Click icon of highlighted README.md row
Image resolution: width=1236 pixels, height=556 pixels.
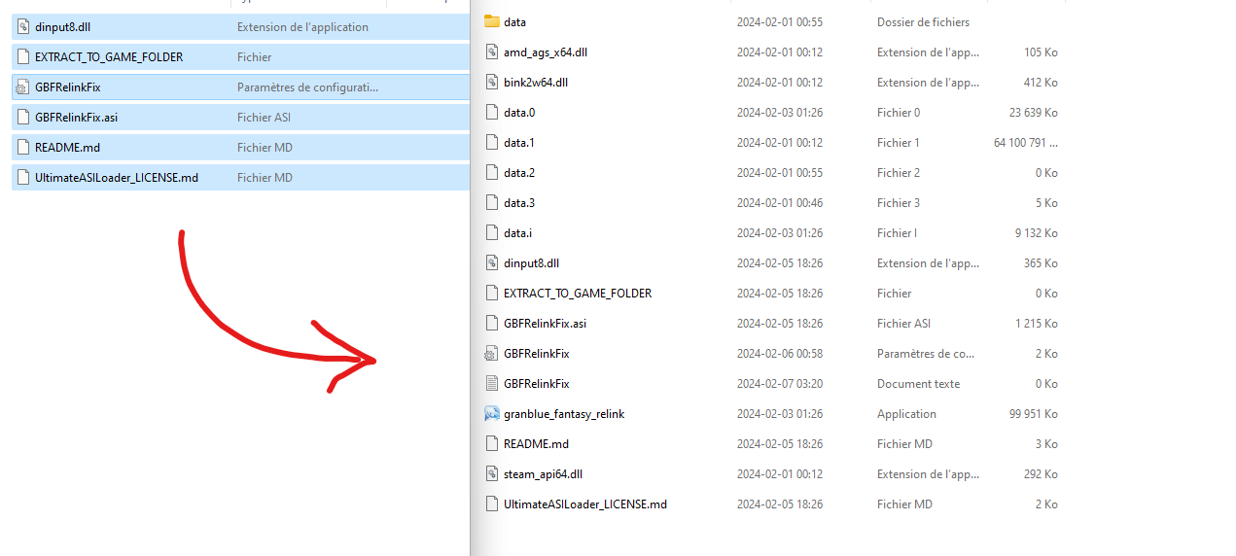click(23, 147)
